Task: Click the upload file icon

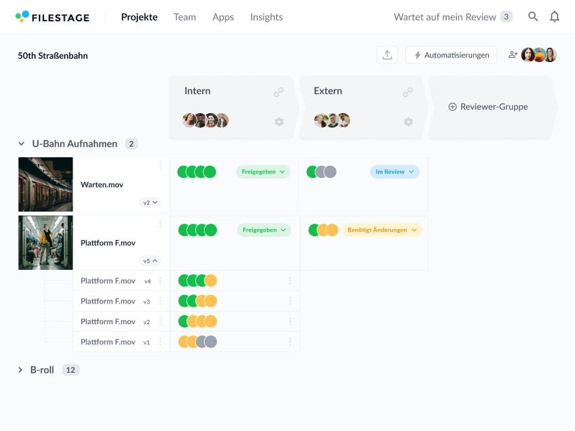Action: click(x=387, y=55)
